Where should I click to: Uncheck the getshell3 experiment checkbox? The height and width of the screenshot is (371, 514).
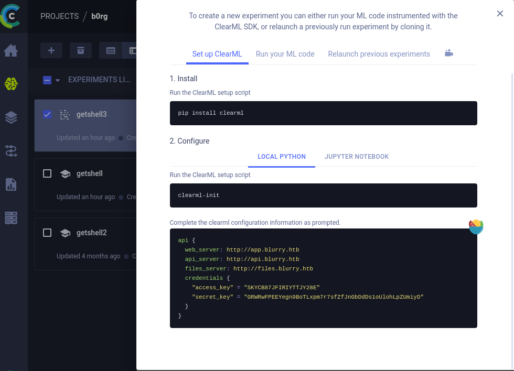click(x=47, y=114)
